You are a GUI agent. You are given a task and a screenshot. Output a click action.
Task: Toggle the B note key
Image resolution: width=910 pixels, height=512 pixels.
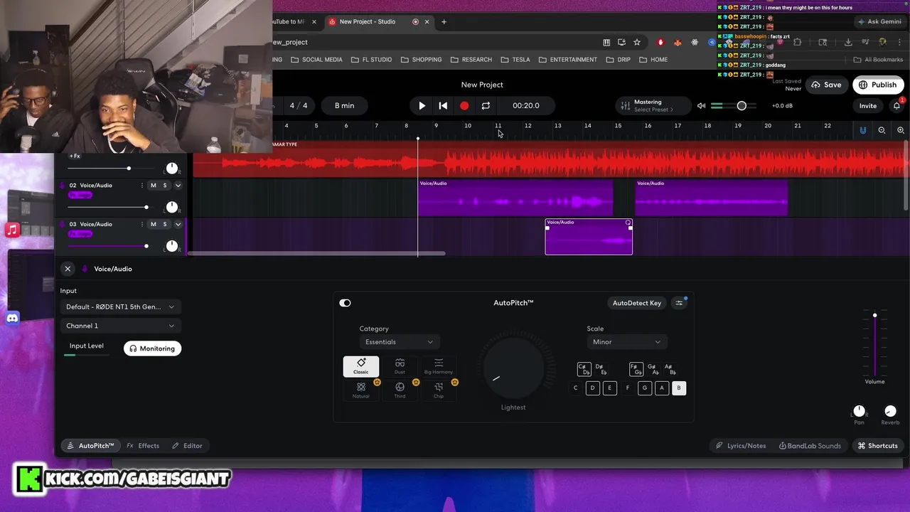click(679, 388)
